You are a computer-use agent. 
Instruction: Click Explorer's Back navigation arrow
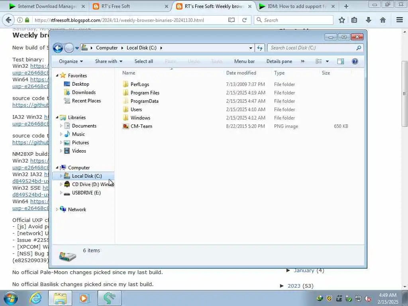point(58,48)
